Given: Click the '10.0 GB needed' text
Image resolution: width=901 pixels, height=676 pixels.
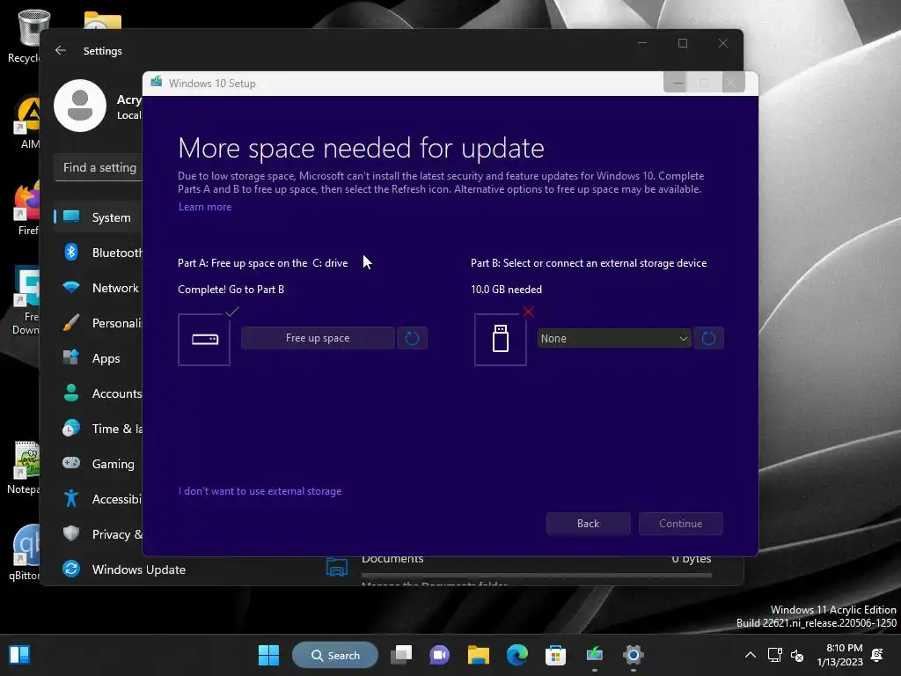Looking at the screenshot, I should pos(506,289).
